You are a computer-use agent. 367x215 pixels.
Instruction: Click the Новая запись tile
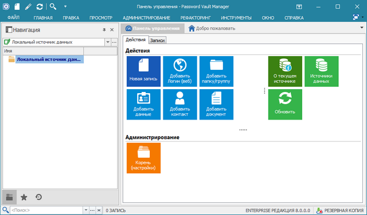click(143, 71)
